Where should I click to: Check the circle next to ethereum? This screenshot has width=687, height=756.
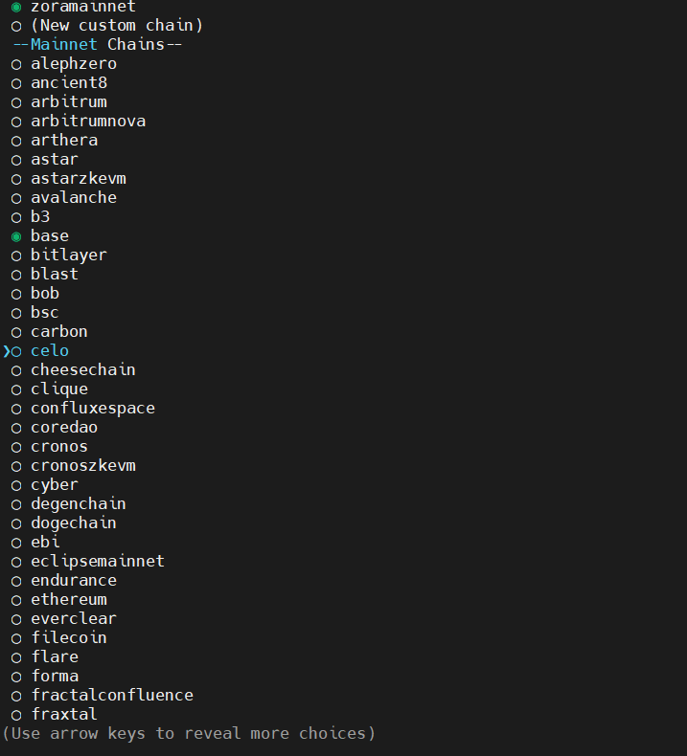pyautogui.click(x=16, y=600)
